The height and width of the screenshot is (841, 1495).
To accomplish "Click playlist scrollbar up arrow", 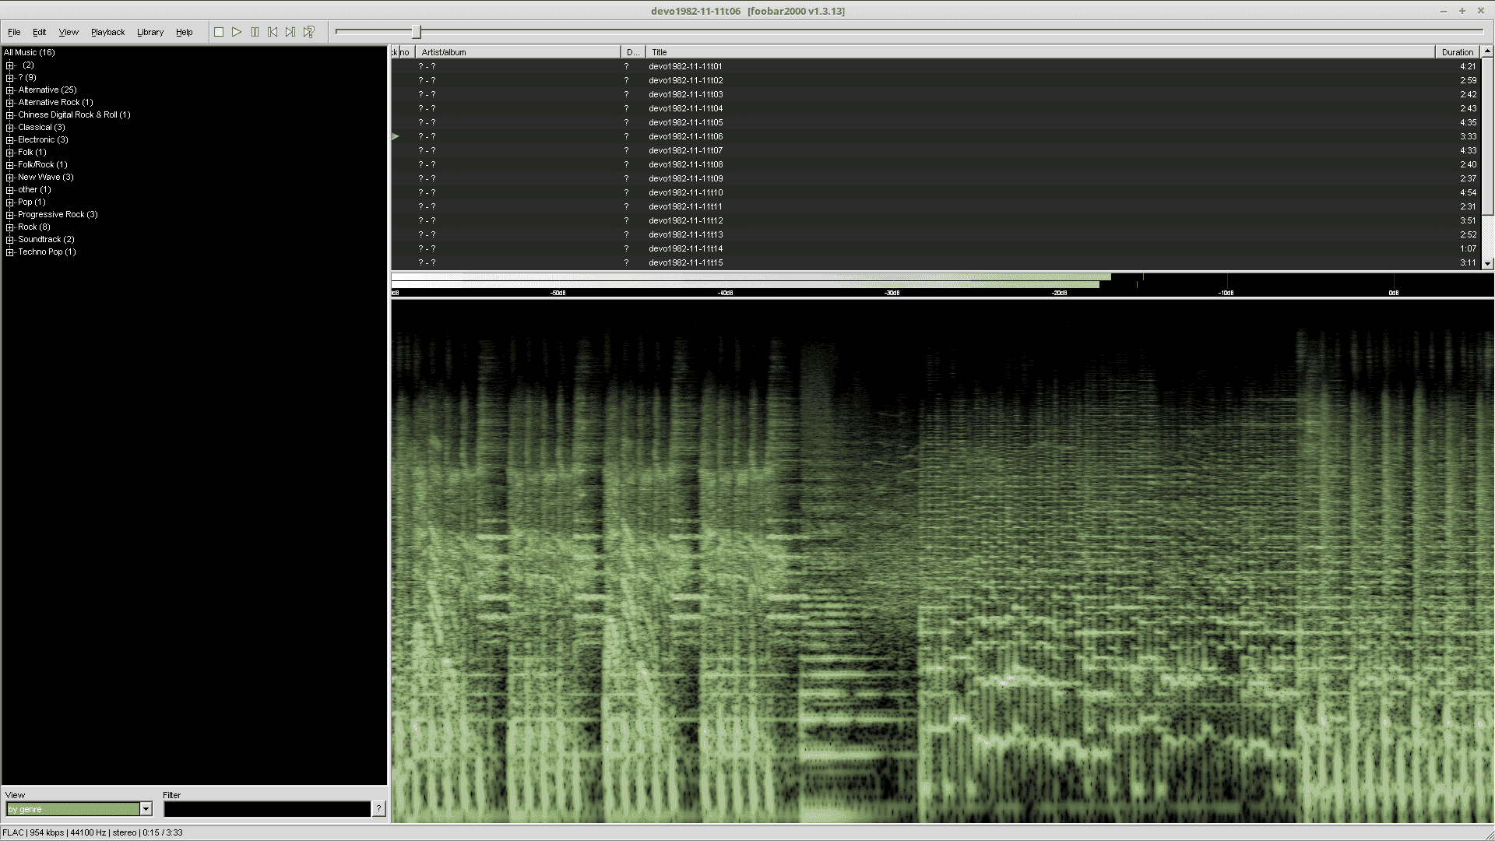I will (1487, 52).
